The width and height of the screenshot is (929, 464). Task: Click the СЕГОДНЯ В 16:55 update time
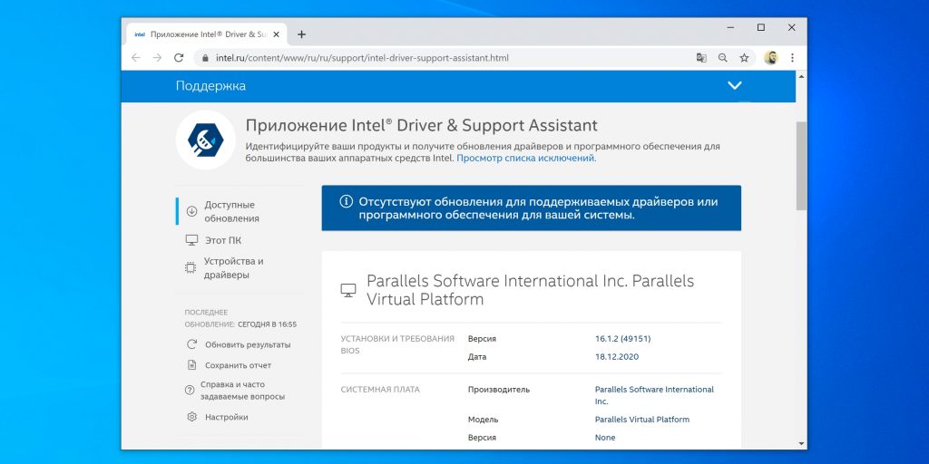point(268,324)
